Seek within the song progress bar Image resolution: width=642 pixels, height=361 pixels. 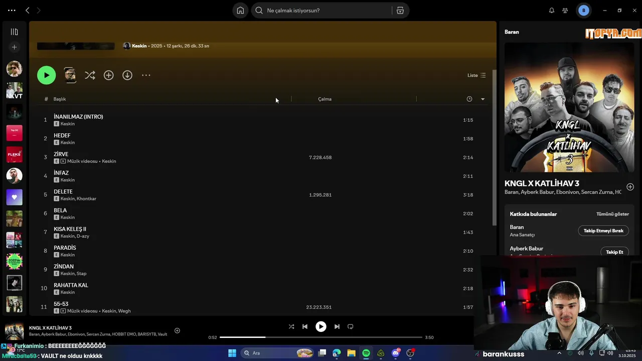321,337
